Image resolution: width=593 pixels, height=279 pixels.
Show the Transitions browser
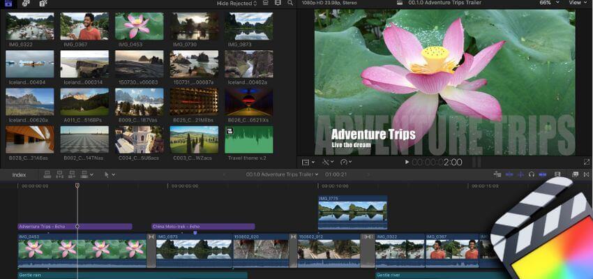587,174
